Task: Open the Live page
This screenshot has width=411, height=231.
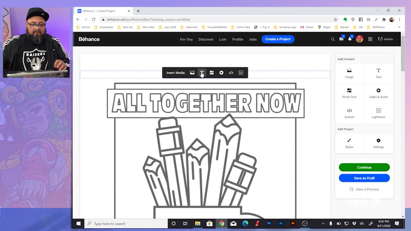Action: [x=223, y=39]
